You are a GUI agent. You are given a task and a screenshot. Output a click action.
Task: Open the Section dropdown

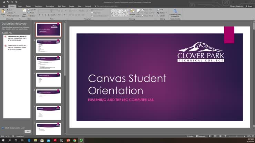[x=32, y=16]
